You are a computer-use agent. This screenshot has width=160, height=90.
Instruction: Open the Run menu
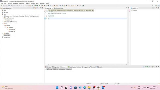(x=37, y=3)
